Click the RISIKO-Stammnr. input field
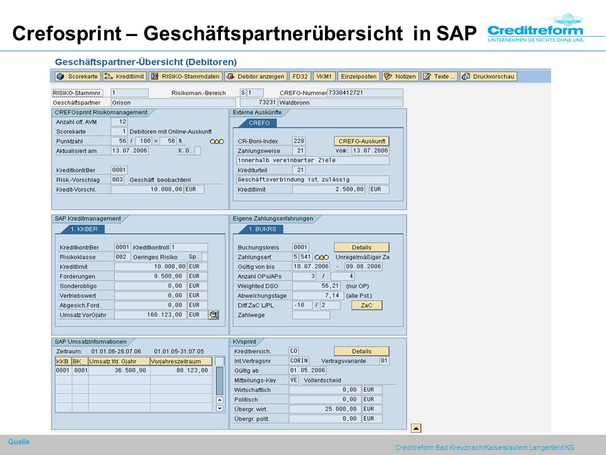 point(129,93)
